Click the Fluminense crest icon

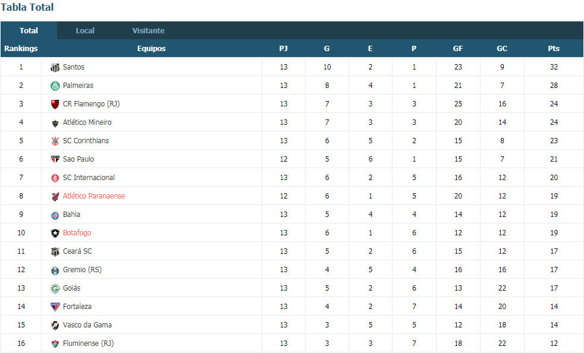[x=55, y=343]
